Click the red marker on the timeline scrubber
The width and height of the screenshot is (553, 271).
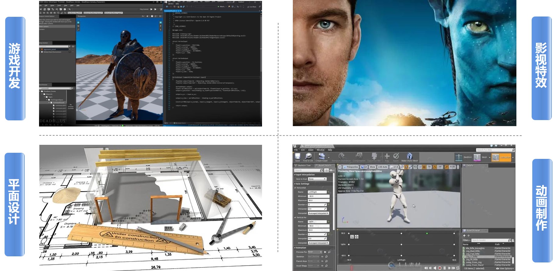pos(351,268)
